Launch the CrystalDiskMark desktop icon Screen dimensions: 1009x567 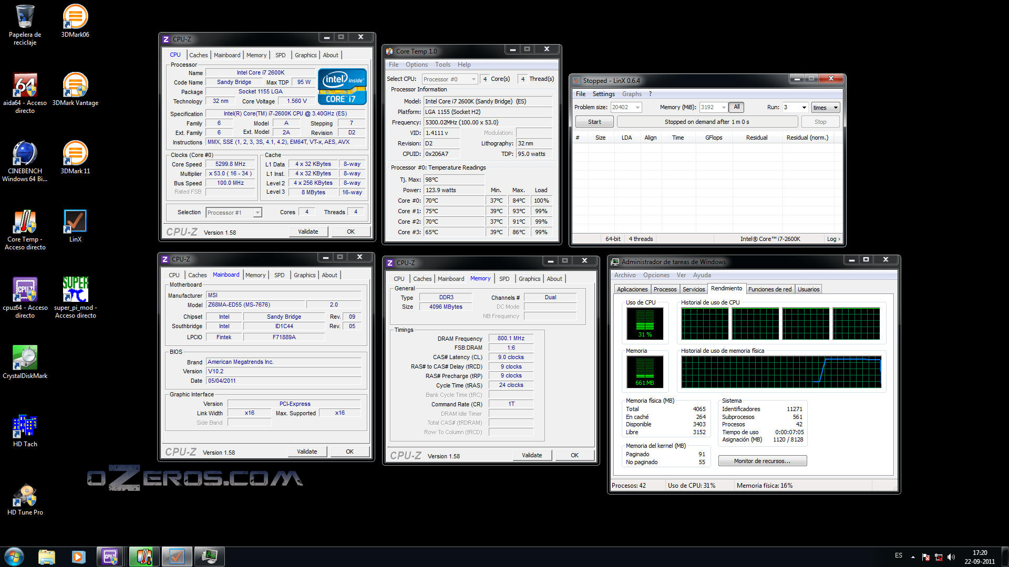[25, 362]
